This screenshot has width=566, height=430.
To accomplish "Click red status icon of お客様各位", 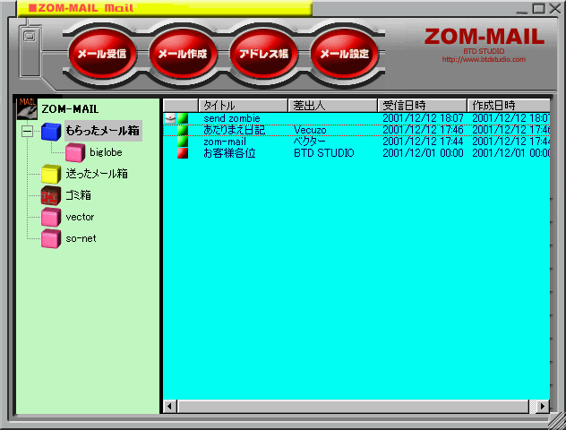I will (x=183, y=153).
